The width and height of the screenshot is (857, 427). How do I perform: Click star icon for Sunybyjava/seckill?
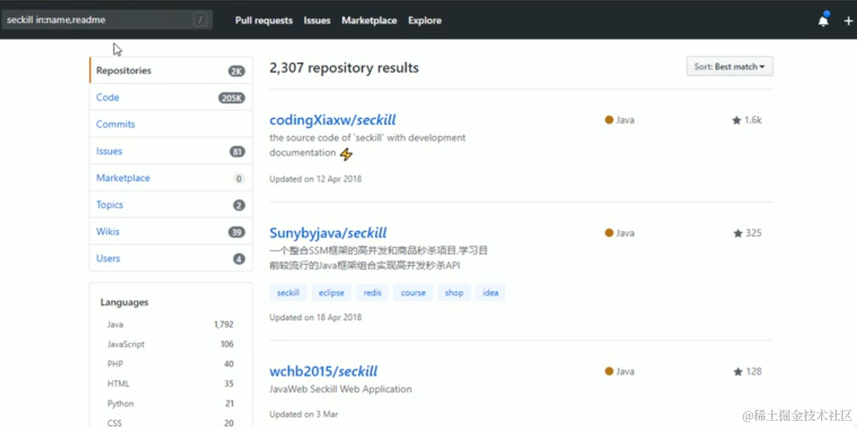pos(738,234)
